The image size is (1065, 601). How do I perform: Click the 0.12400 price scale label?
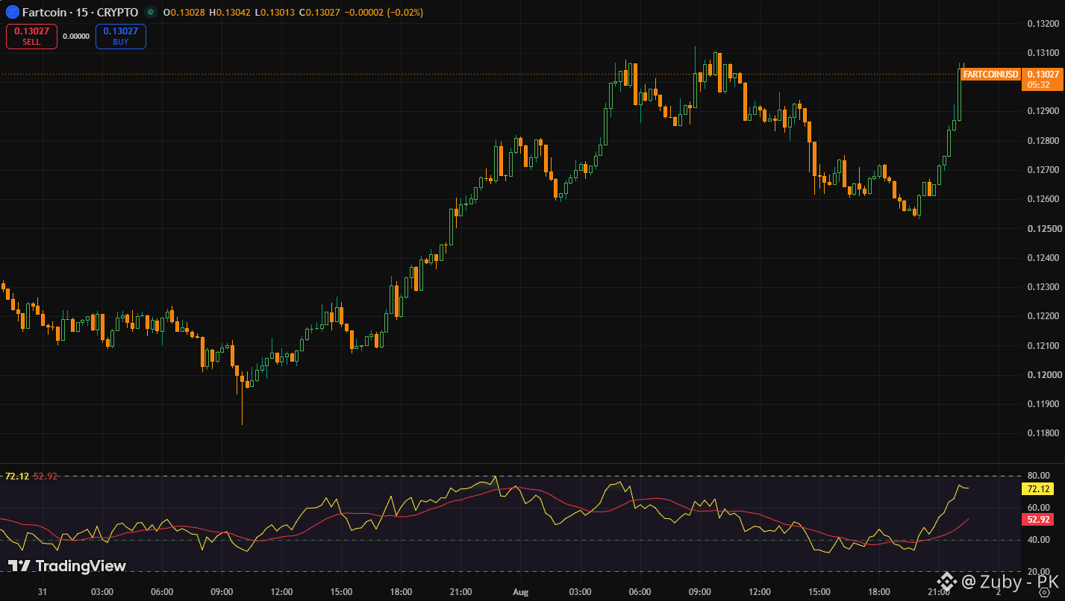pyautogui.click(x=1043, y=257)
